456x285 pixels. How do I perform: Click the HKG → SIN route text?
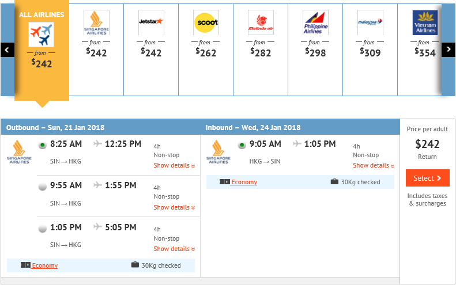[x=265, y=161]
